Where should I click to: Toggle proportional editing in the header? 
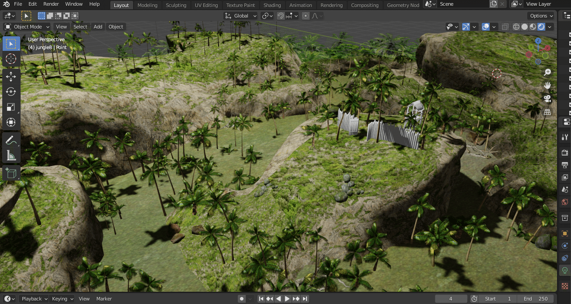tap(306, 16)
